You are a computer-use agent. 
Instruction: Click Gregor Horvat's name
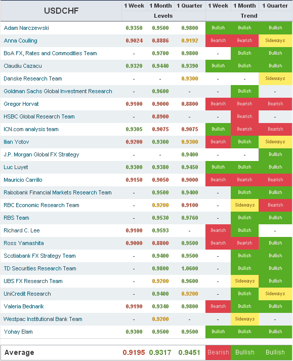pos(21,104)
